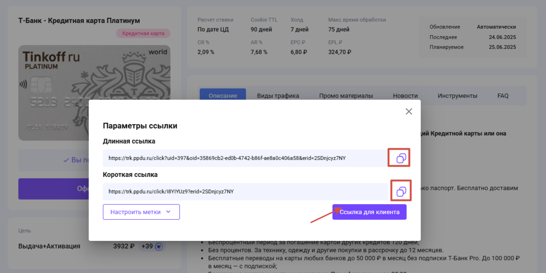Switch to the Виды трафика tab
Screen dimensions: 546x273
click(x=278, y=96)
